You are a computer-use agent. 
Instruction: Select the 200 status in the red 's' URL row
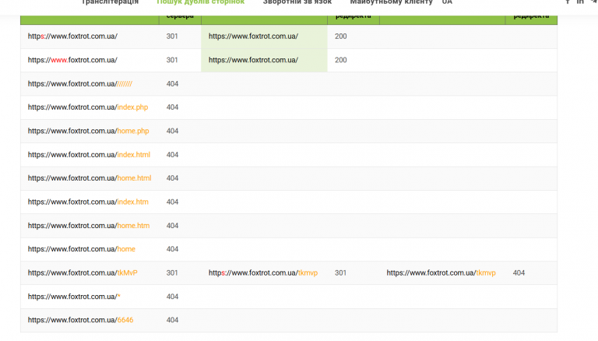[340, 37]
